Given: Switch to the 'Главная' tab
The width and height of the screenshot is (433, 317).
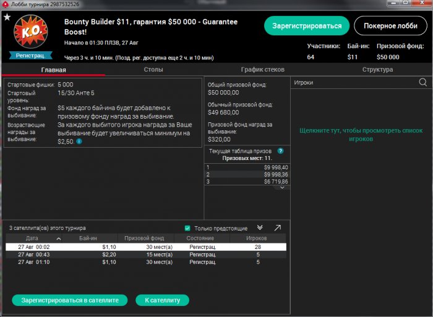Looking at the screenshot, I should coord(53,70).
